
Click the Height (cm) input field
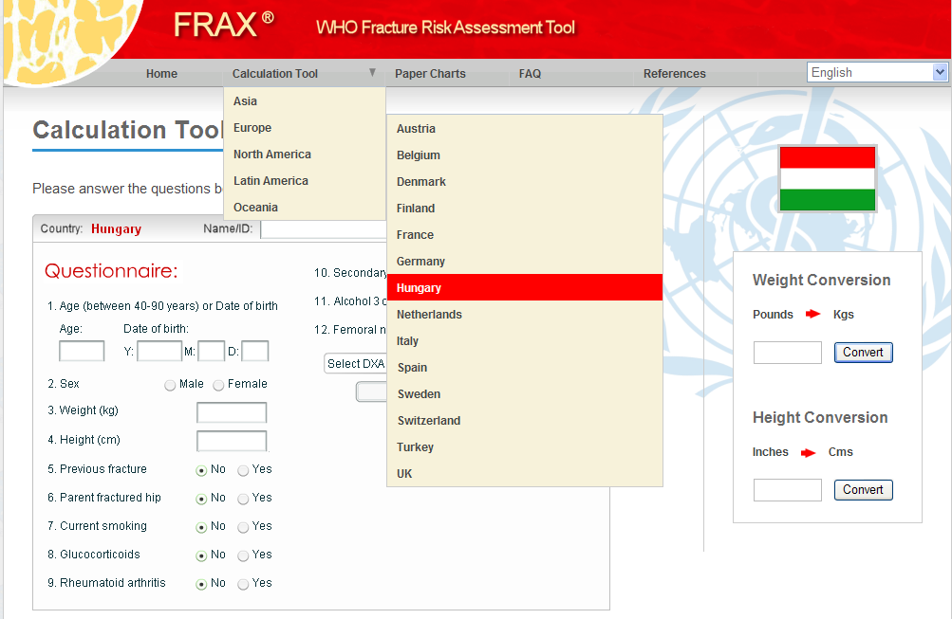tap(232, 441)
